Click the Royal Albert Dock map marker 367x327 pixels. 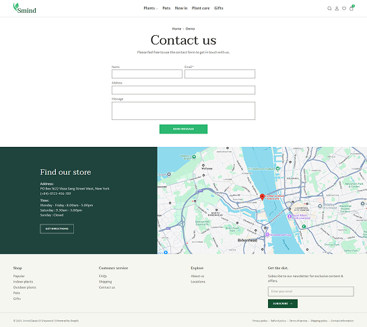click(x=290, y=216)
